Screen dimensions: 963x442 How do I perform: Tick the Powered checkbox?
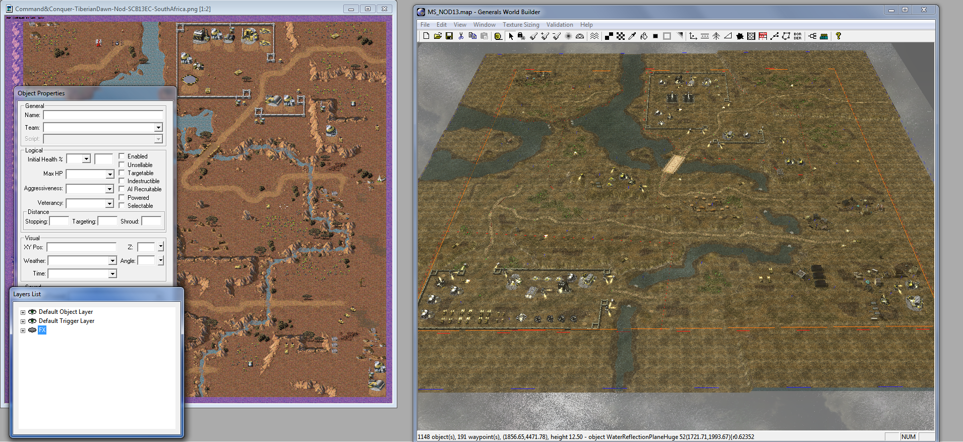[122, 197]
